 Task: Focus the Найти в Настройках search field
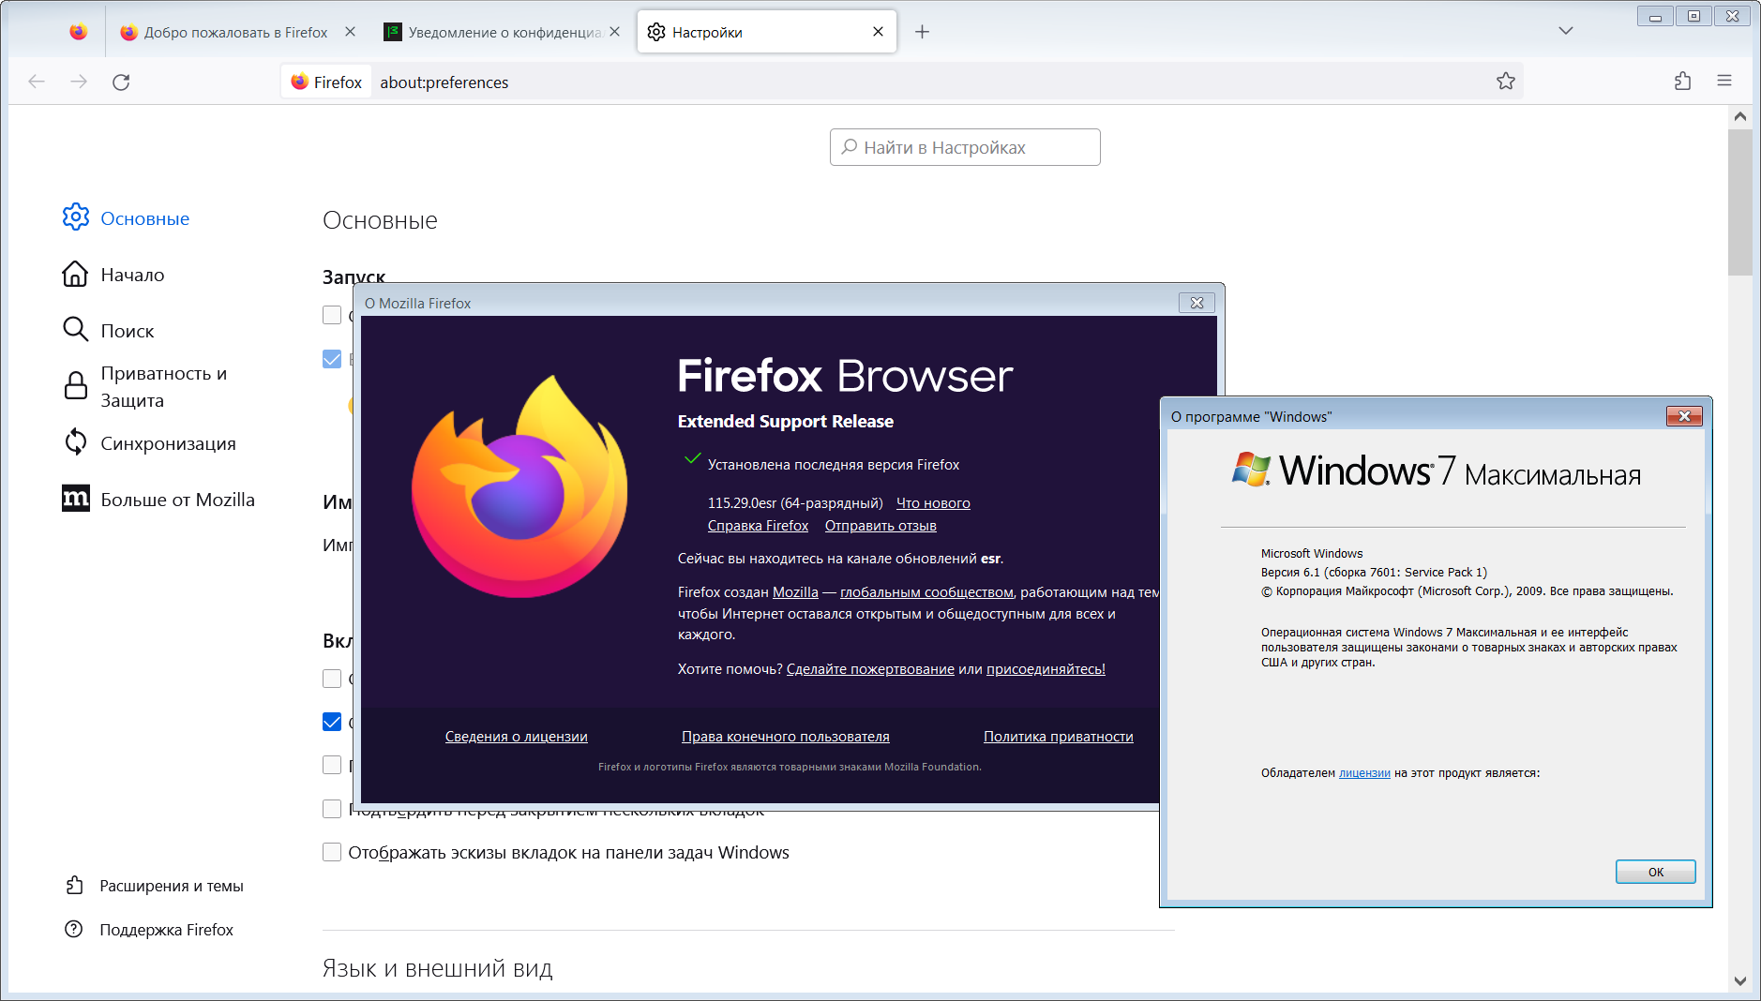[x=966, y=147]
